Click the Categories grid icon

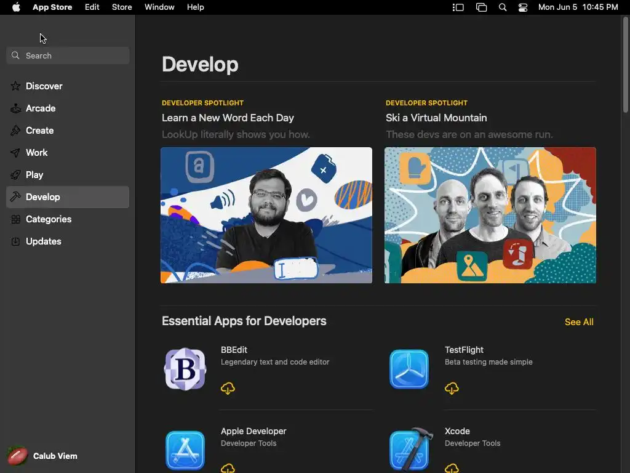point(15,219)
